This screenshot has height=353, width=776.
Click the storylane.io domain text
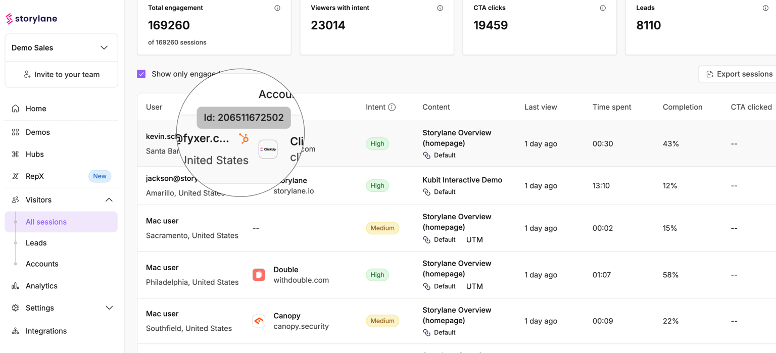[x=294, y=191]
